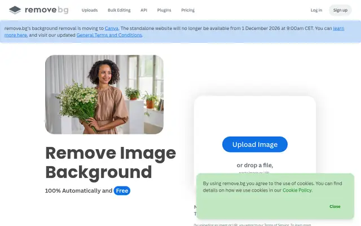
Task: Click the remove bg wordmark text
Action: tap(47, 10)
